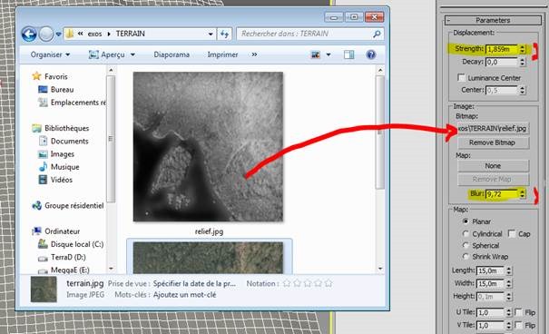Select Planar mapping radio button
Image resolution: width=549 pixels, height=334 pixels.
coord(466,221)
